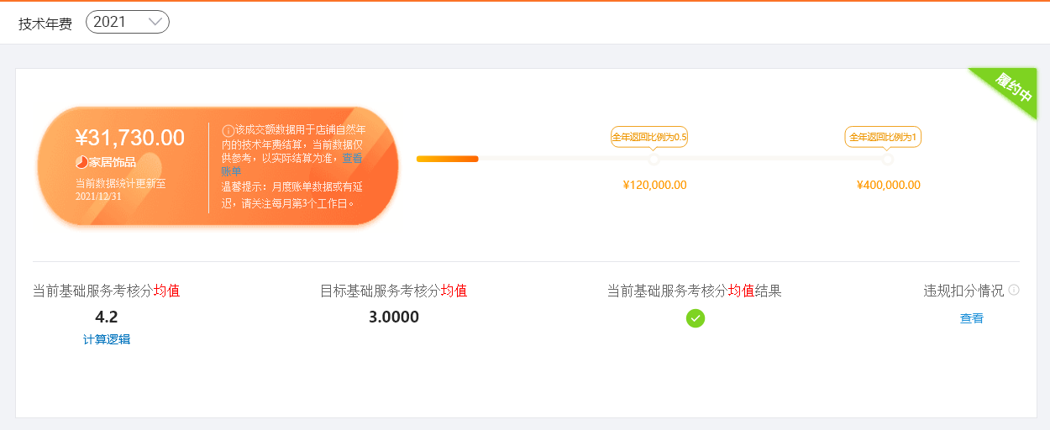Click the ¥31,730.00 amount on the card
1050x430 pixels.
[130, 138]
